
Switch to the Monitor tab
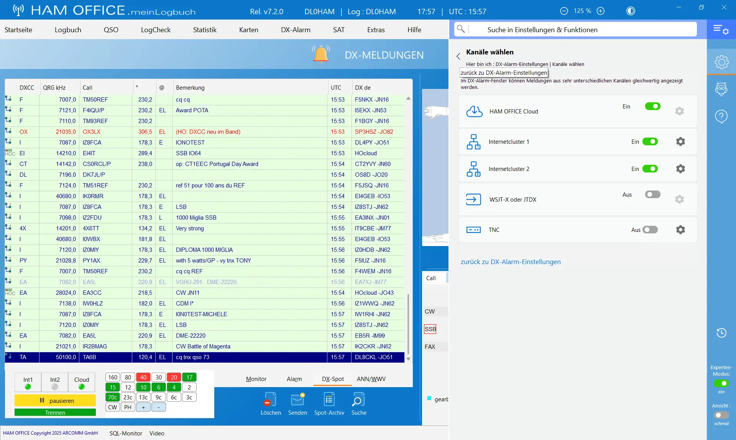click(256, 379)
